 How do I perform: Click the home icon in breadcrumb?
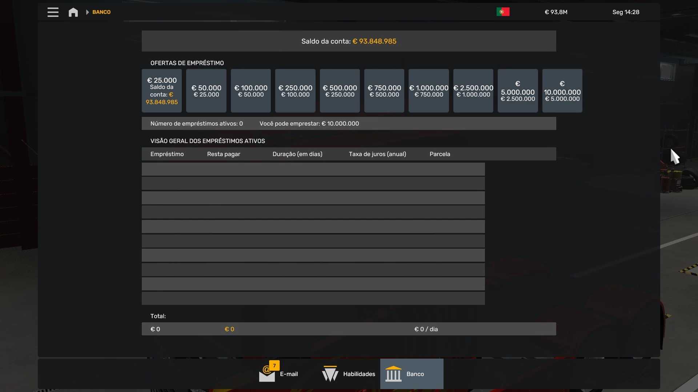coord(73,12)
